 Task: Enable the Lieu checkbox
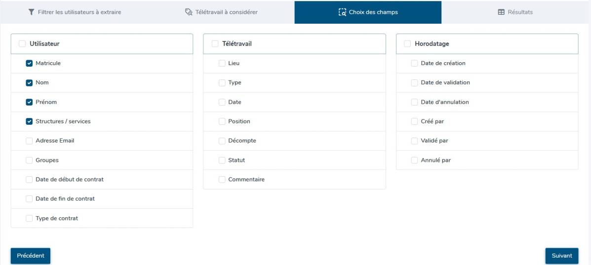click(222, 63)
